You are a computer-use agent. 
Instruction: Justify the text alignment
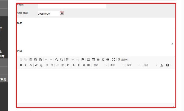(x=88, y=65)
